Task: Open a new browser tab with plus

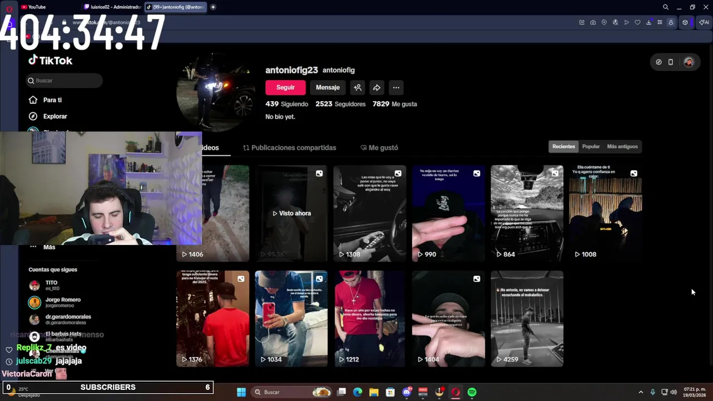Action: [x=213, y=7]
